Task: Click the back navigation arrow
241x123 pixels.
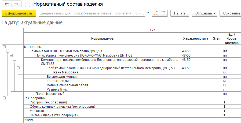Action: click(7, 4)
